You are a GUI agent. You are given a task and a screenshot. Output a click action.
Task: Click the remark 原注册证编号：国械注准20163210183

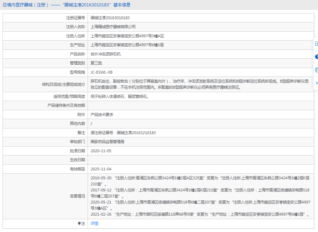123,133
